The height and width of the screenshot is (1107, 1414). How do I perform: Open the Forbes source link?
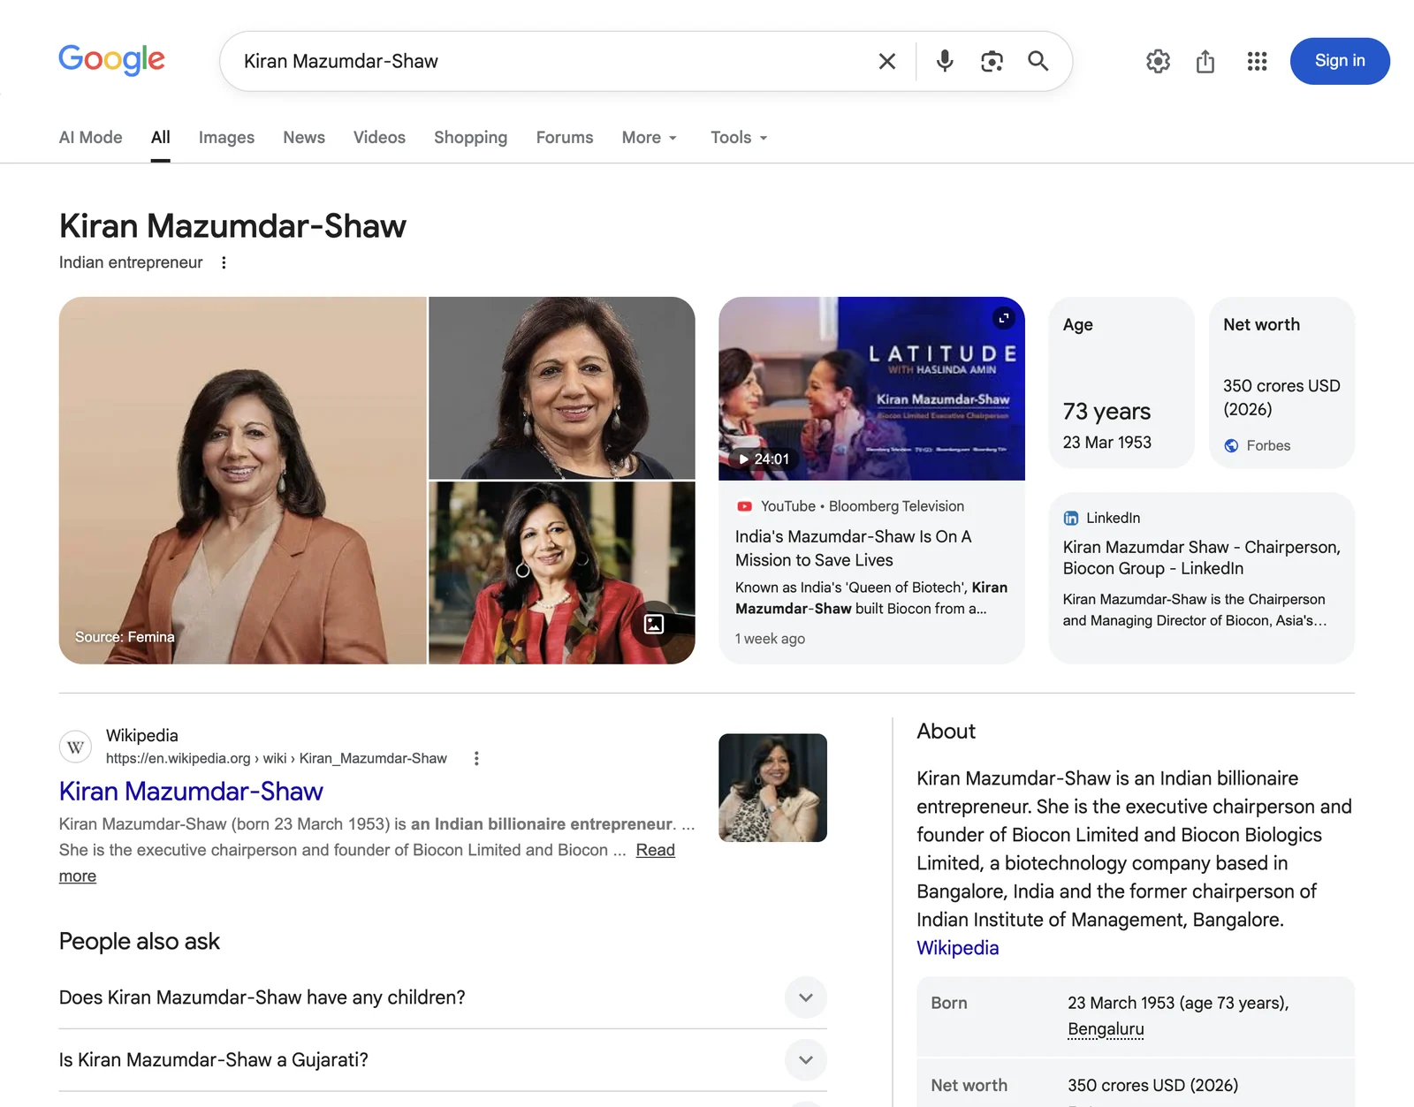click(x=1268, y=445)
